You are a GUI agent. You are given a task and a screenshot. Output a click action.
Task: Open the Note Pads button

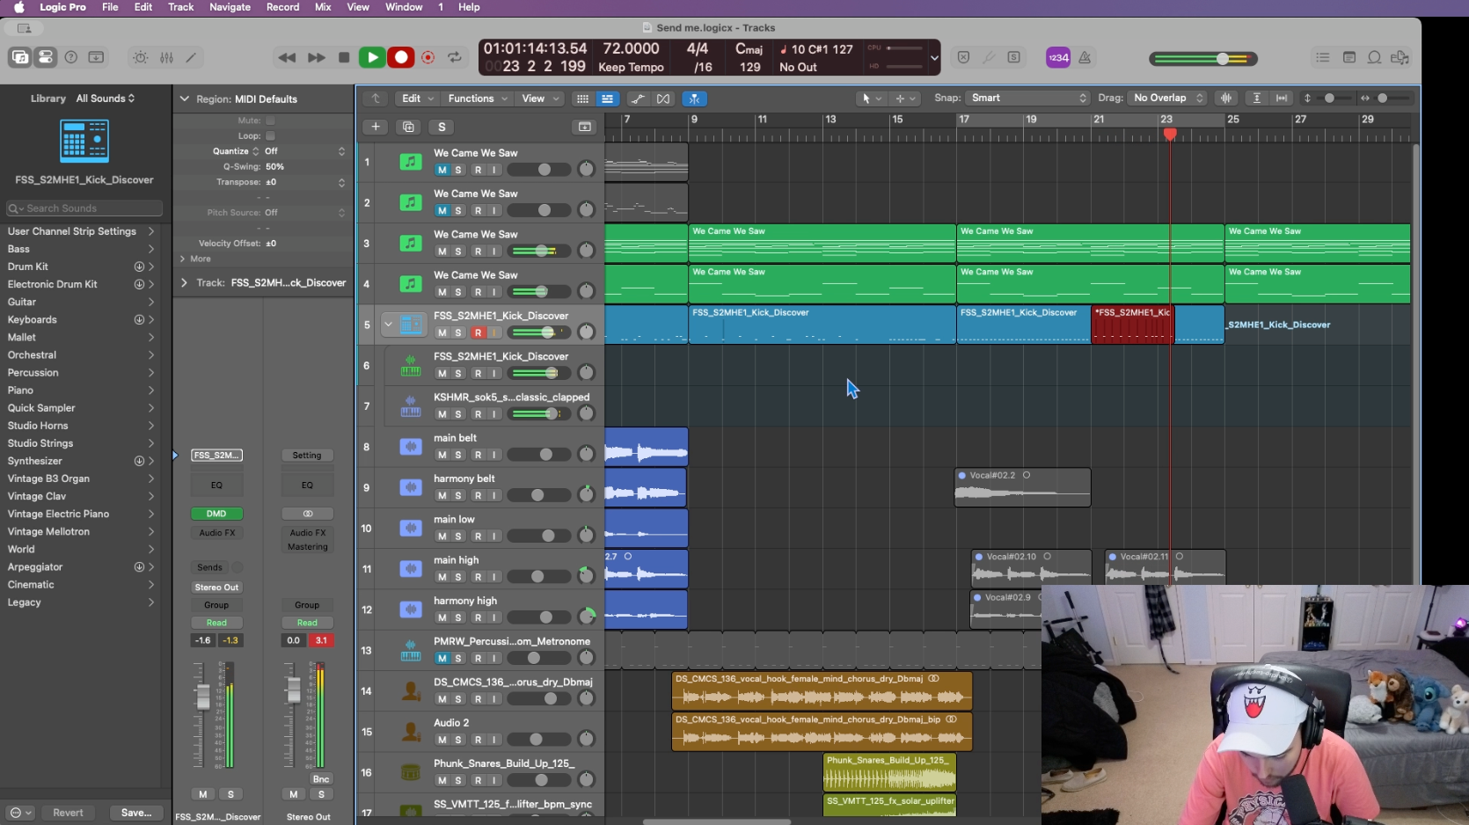pos(1348,57)
